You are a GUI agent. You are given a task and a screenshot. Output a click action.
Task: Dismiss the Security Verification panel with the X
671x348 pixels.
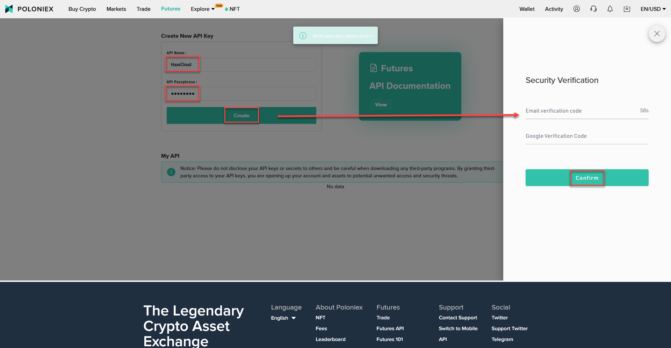pyautogui.click(x=657, y=34)
